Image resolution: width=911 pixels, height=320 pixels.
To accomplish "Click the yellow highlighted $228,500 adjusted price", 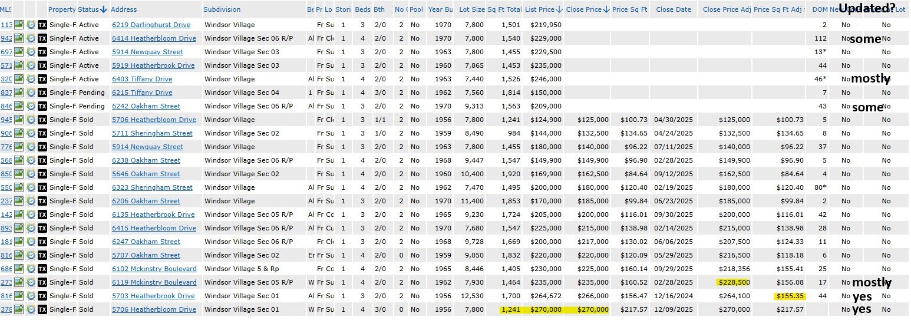I will [x=734, y=282].
